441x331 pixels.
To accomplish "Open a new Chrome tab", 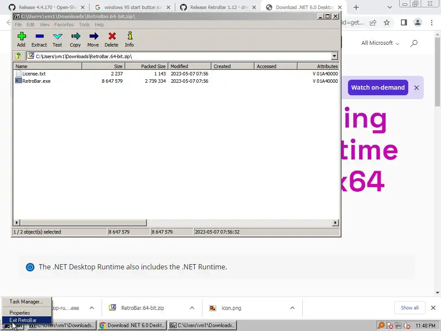I will click(x=356, y=7).
